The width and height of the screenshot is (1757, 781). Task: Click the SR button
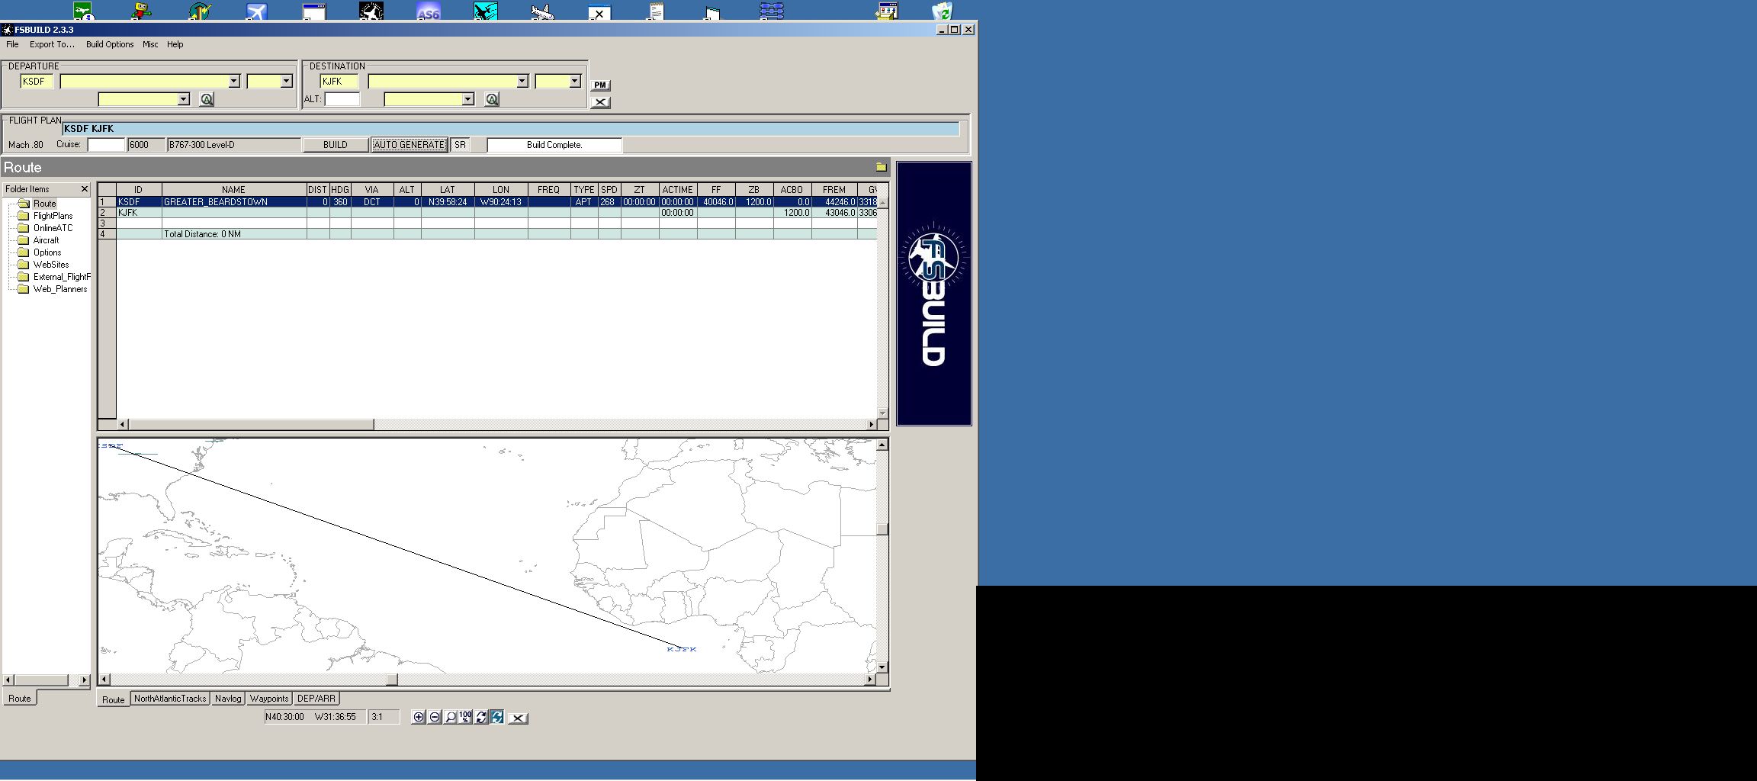coord(460,145)
